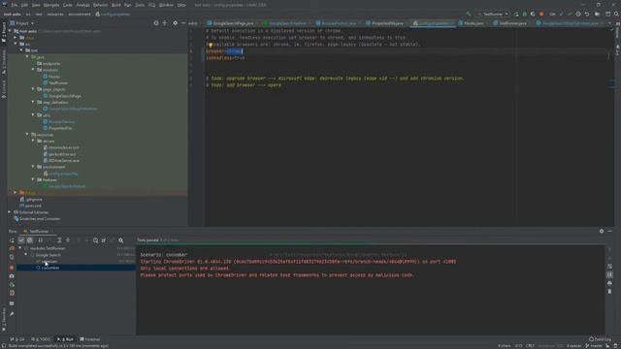
Task: Collapse the resources folder node
Action: [x=28, y=135]
